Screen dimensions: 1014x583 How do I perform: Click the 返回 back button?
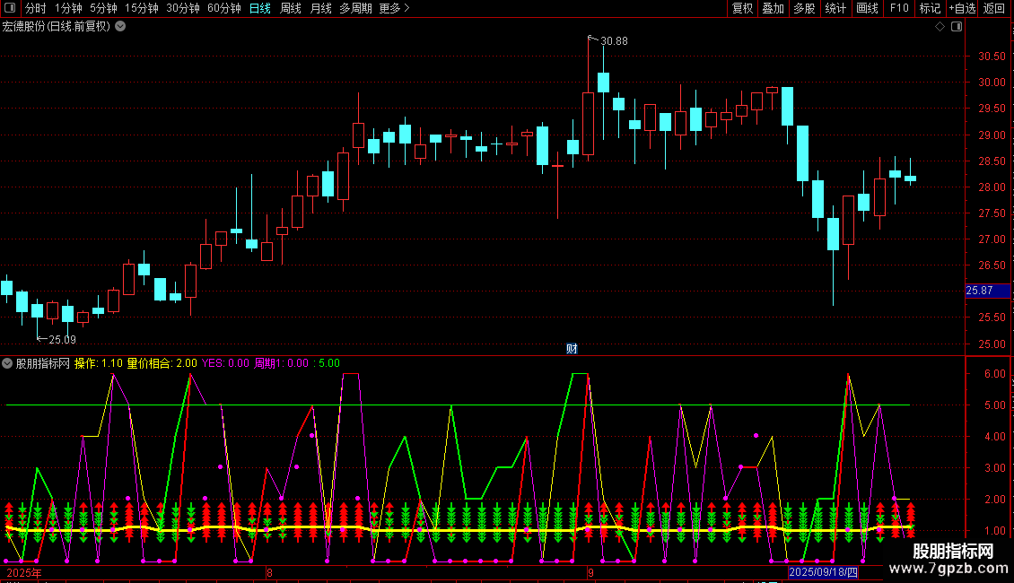994,8
